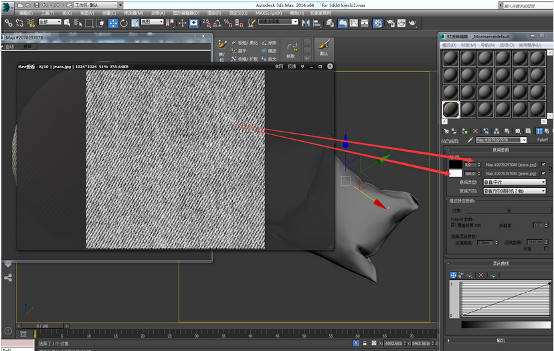Open the falloff direction dropdown
The height and width of the screenshot is (351, 554).
(515, 191)
